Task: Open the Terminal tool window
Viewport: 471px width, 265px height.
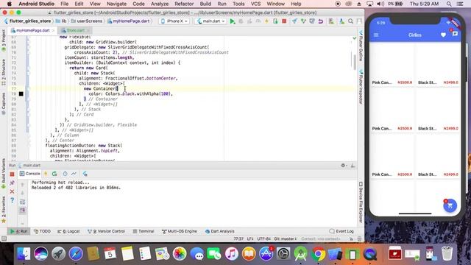Action: [144, 231]
